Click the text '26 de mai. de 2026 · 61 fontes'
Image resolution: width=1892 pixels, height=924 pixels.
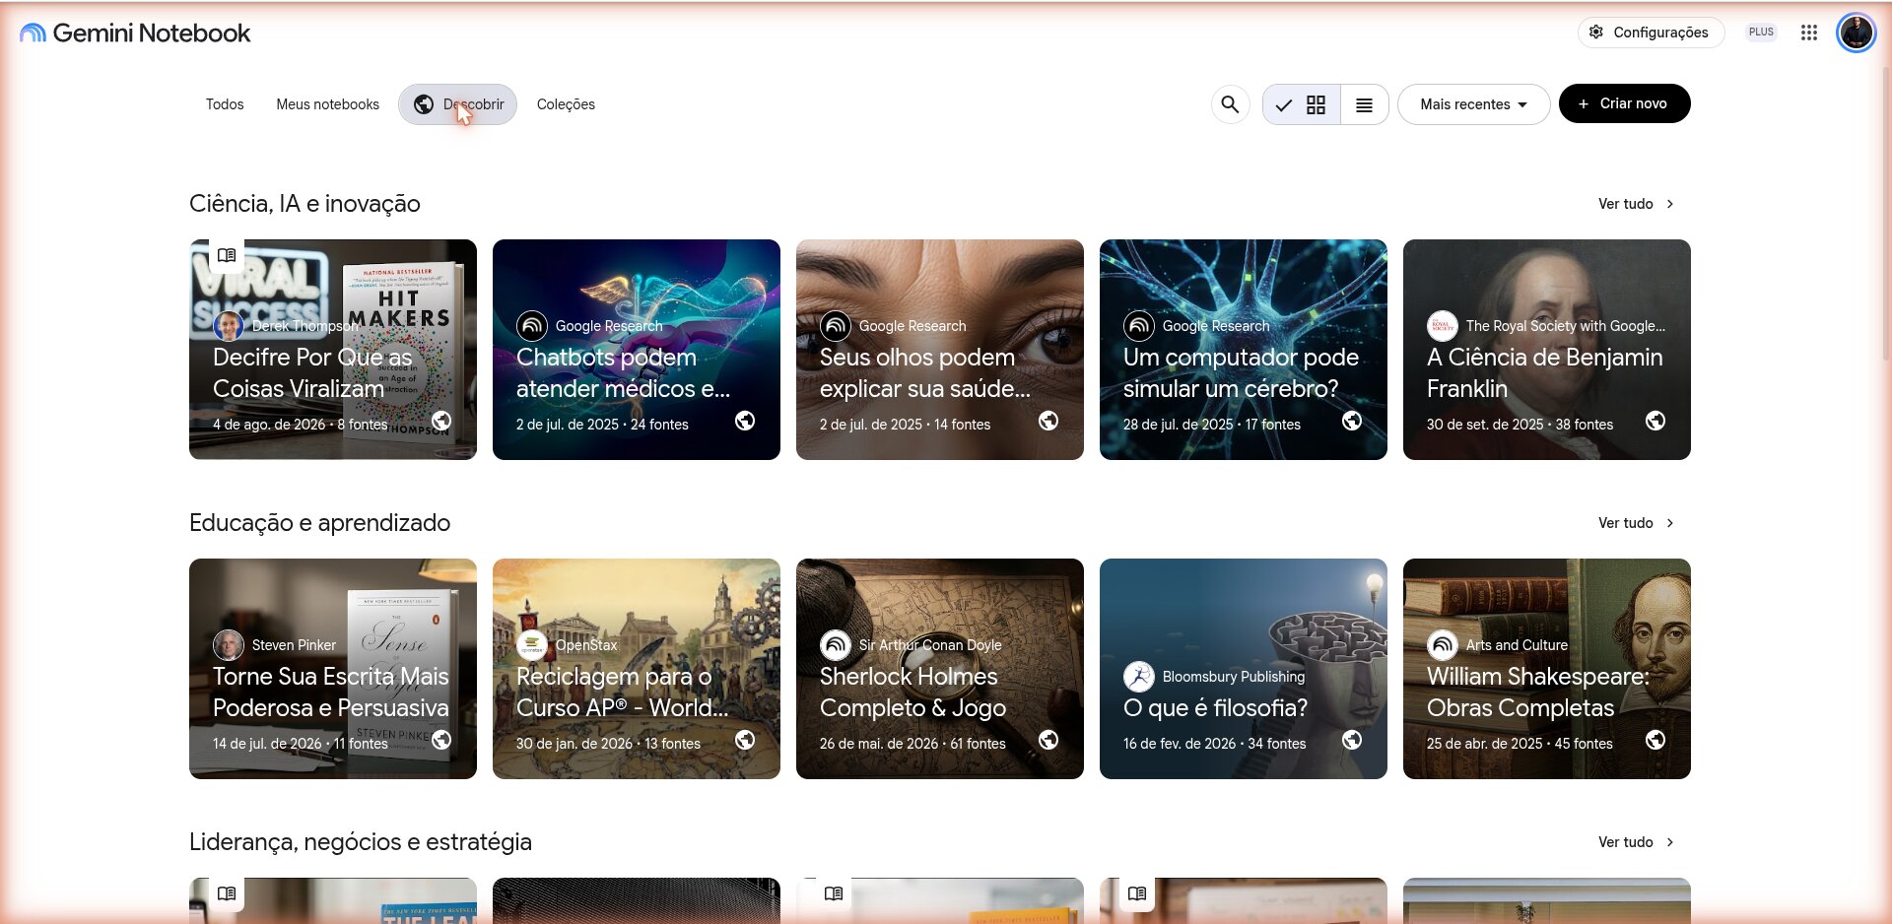tap(912, 744)
